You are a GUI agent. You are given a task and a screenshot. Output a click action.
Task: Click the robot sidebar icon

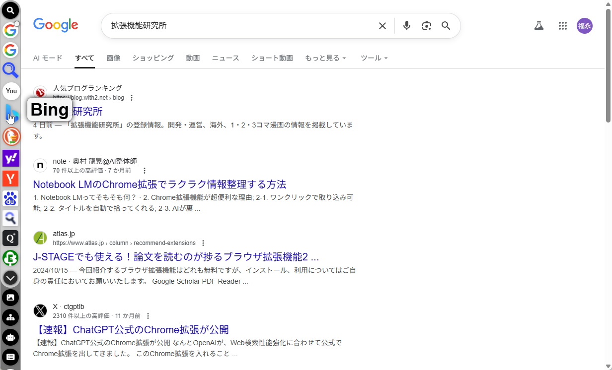(10, 337)
